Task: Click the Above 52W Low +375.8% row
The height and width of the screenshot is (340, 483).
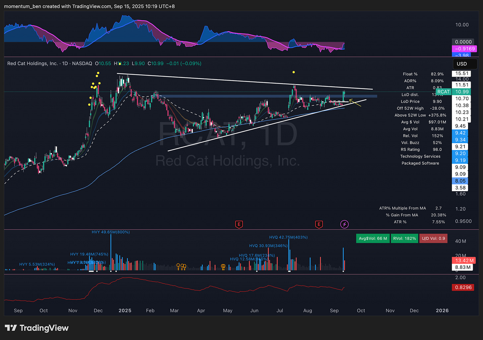Action: 420,115
